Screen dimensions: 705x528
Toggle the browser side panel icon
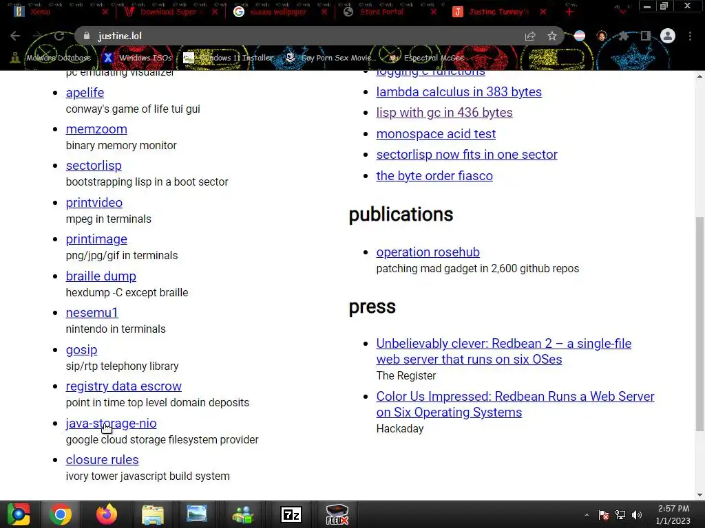(645, 36)
